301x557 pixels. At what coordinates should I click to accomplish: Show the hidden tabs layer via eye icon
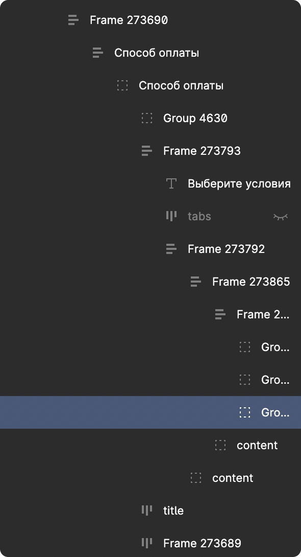click(x=281, y=216)
